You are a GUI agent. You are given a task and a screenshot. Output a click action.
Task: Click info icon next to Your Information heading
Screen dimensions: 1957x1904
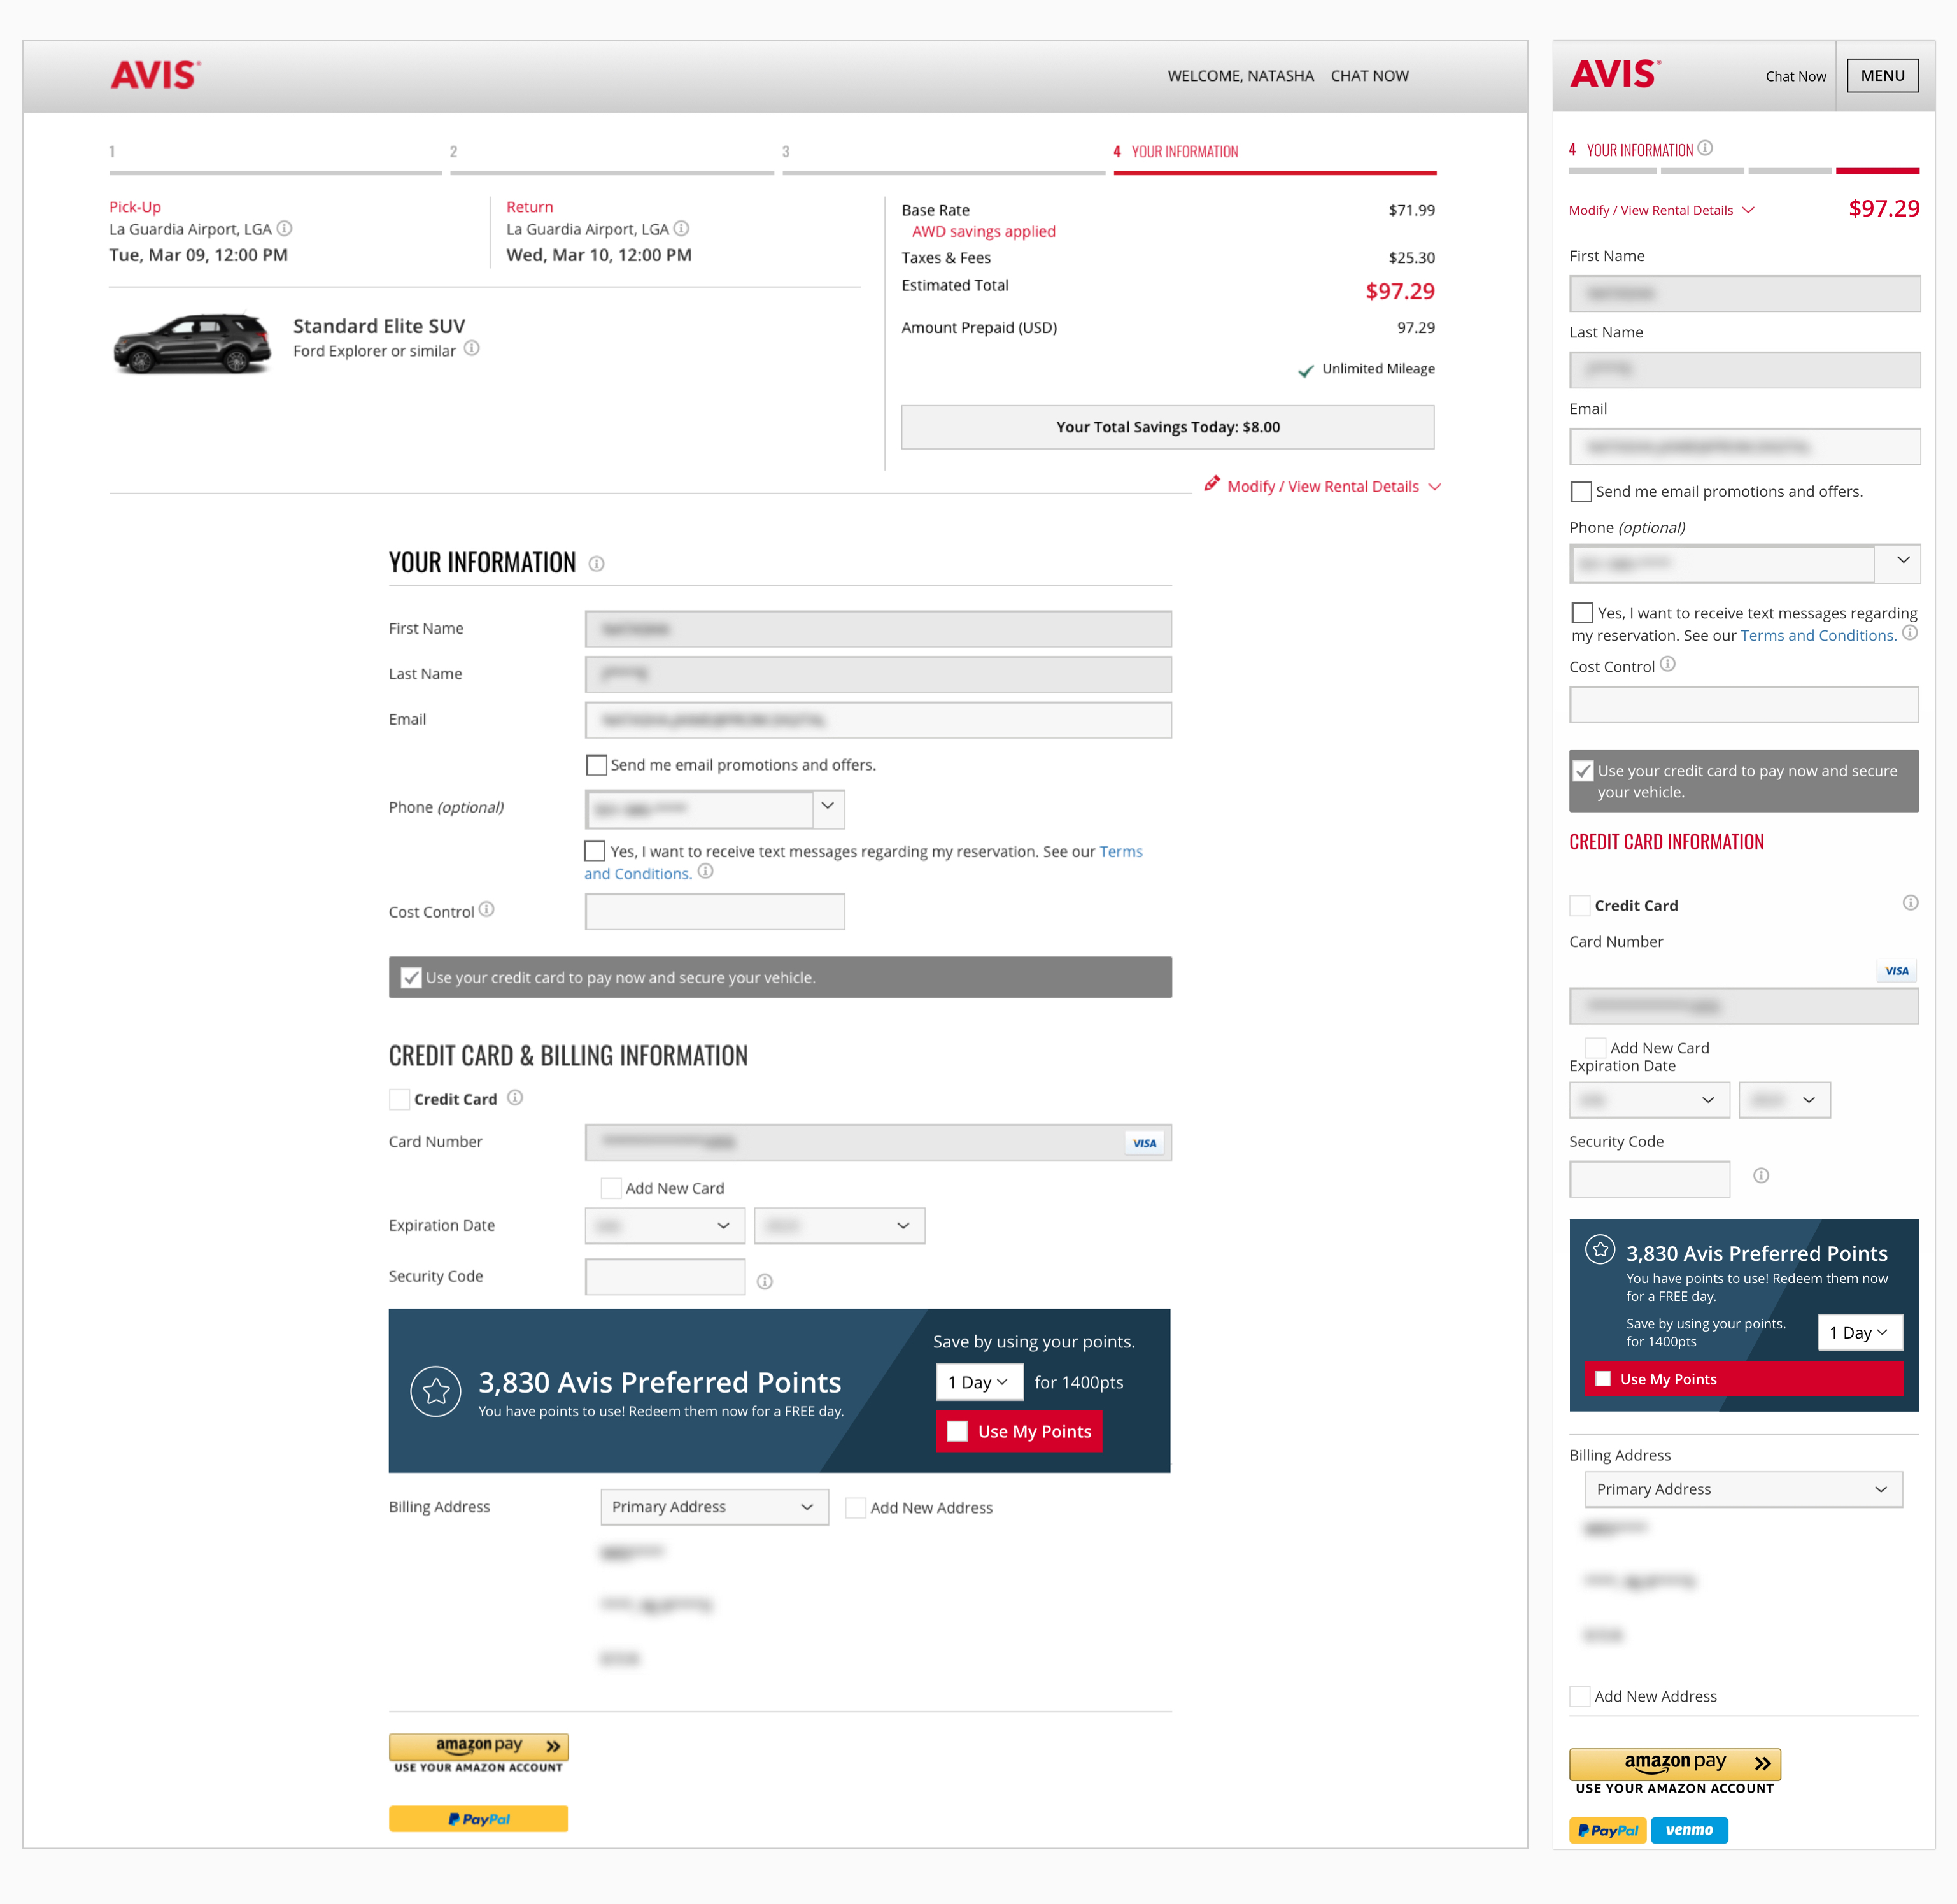(597, 564)
